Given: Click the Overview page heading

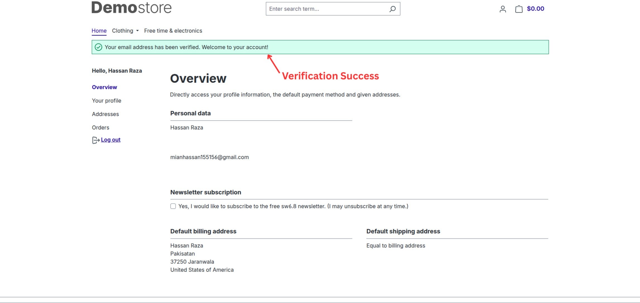Looking at the screenshot, I should (198, 78).
